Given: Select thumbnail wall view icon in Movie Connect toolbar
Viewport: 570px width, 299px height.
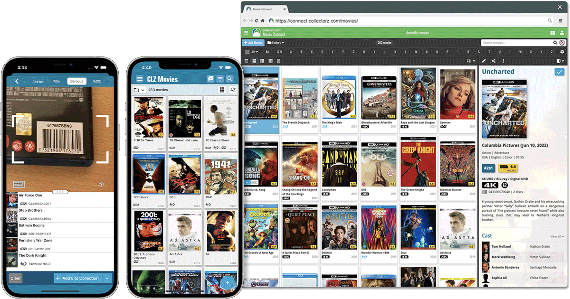Looking at the screenshot, I should click(x=271, y=61).
